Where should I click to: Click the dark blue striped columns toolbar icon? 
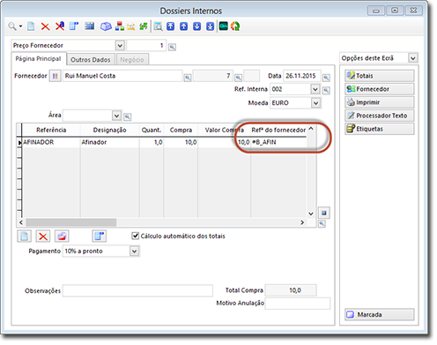89,26
